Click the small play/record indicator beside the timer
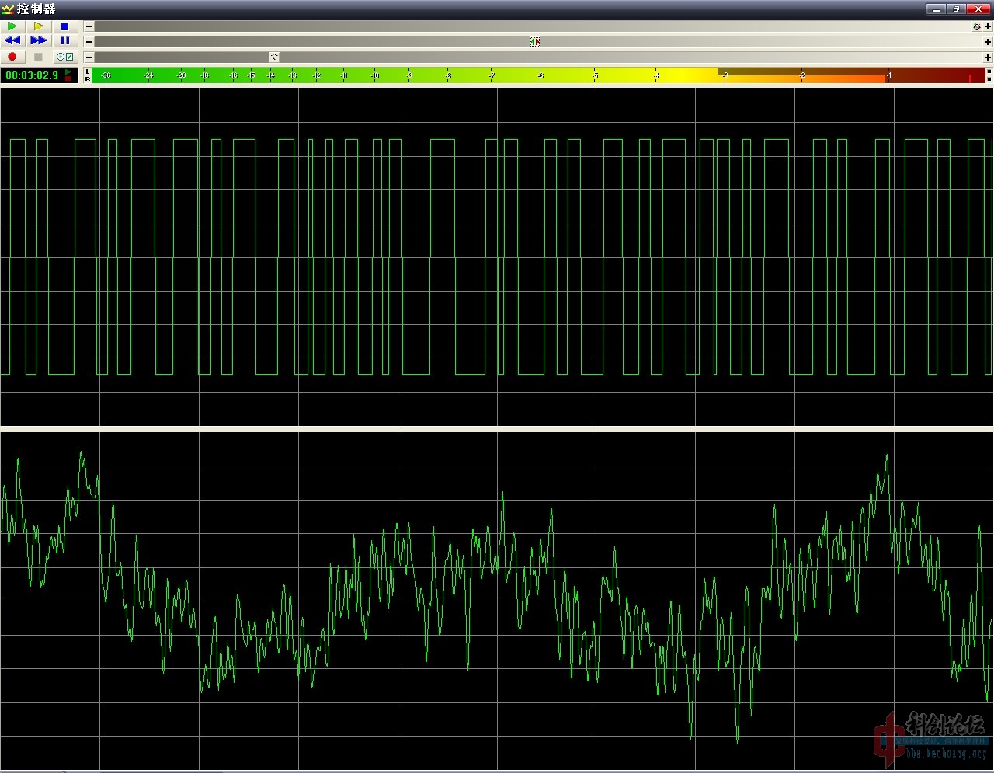 pos(69,75)
